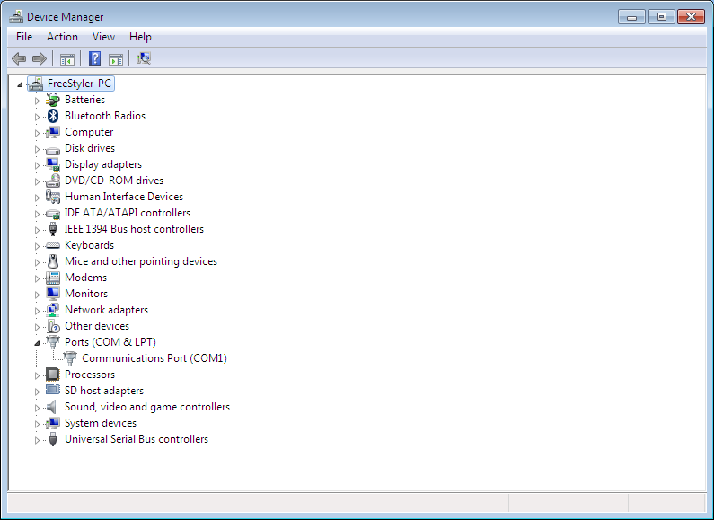Select Communications Port (COM1) entry
The image size is (715, 520).
[x=154, y=358]
